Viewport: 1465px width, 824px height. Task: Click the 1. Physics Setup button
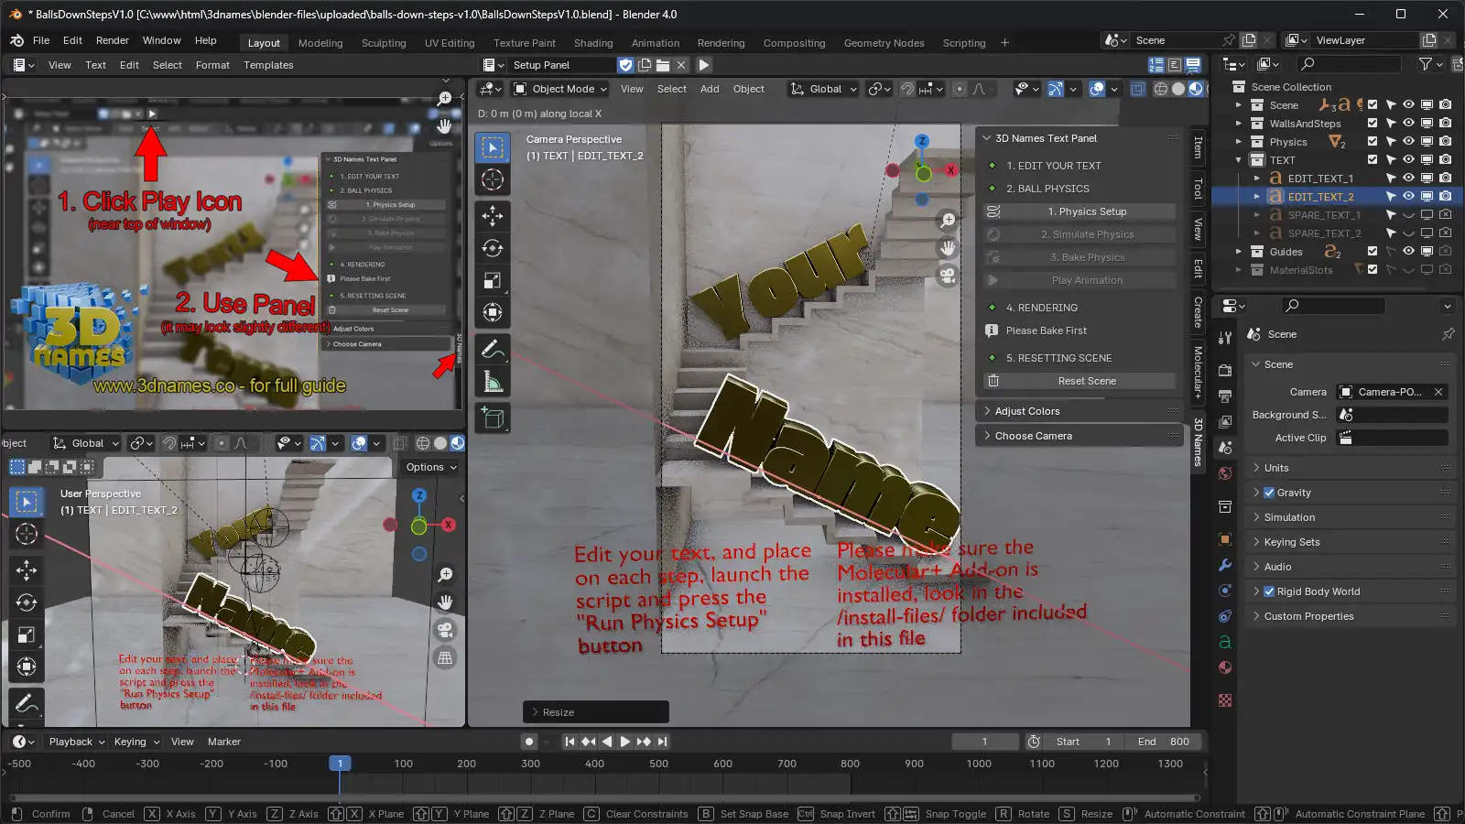click(x=1080, y=211)
